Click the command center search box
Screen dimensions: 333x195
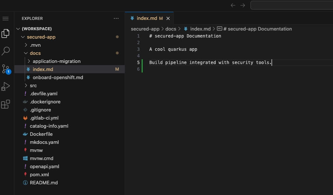coord(291,5)
